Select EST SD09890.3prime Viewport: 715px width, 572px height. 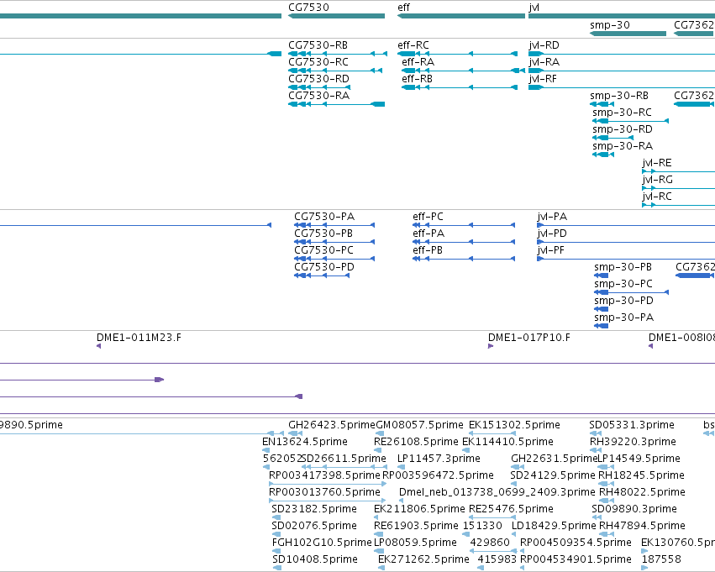pyautogui.click(x=634, y=509)
